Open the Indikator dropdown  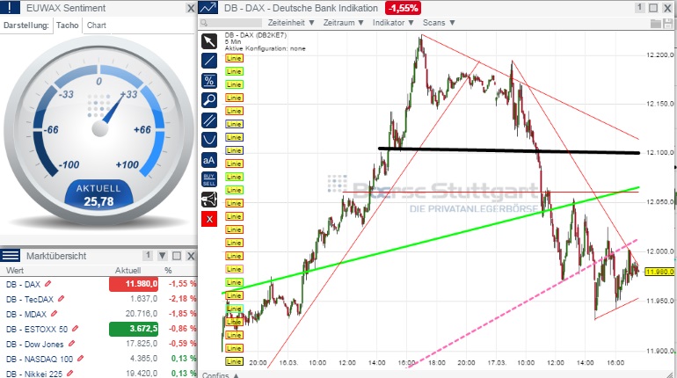393,23
